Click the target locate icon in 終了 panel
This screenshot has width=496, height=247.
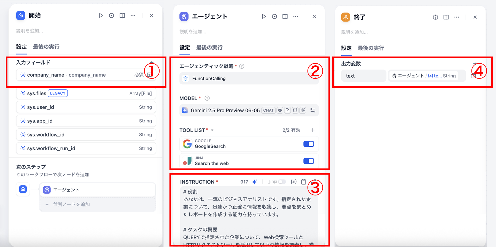tap(435, 17)
